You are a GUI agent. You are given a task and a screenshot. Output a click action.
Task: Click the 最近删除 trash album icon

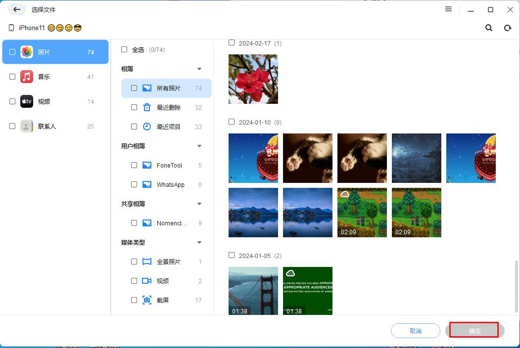pyautogui.click(x=146, y=107)
